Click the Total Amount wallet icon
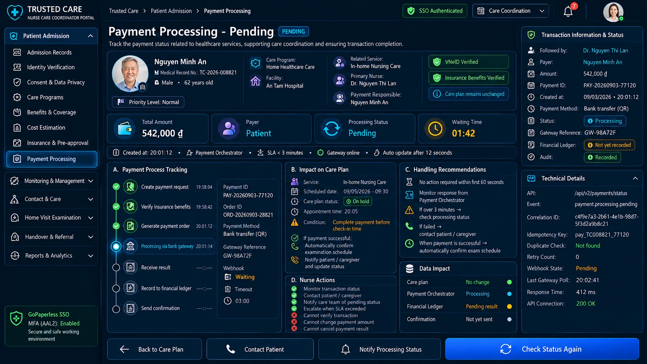Screen dimensions: 647x364 point(125,128)
